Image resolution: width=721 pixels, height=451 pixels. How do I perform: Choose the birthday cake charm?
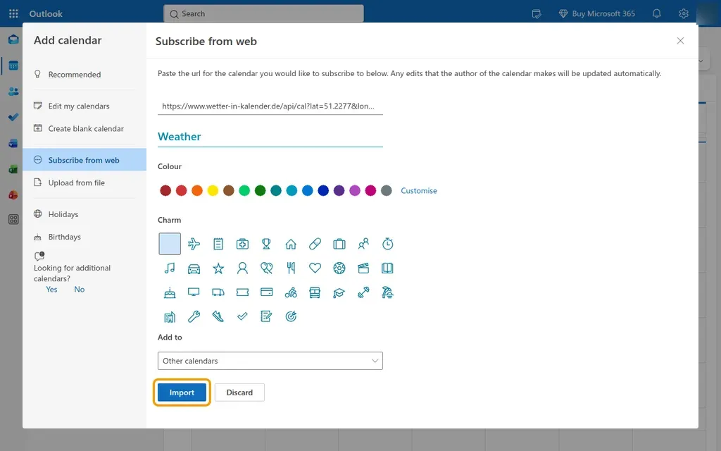(x=170, y=292)
